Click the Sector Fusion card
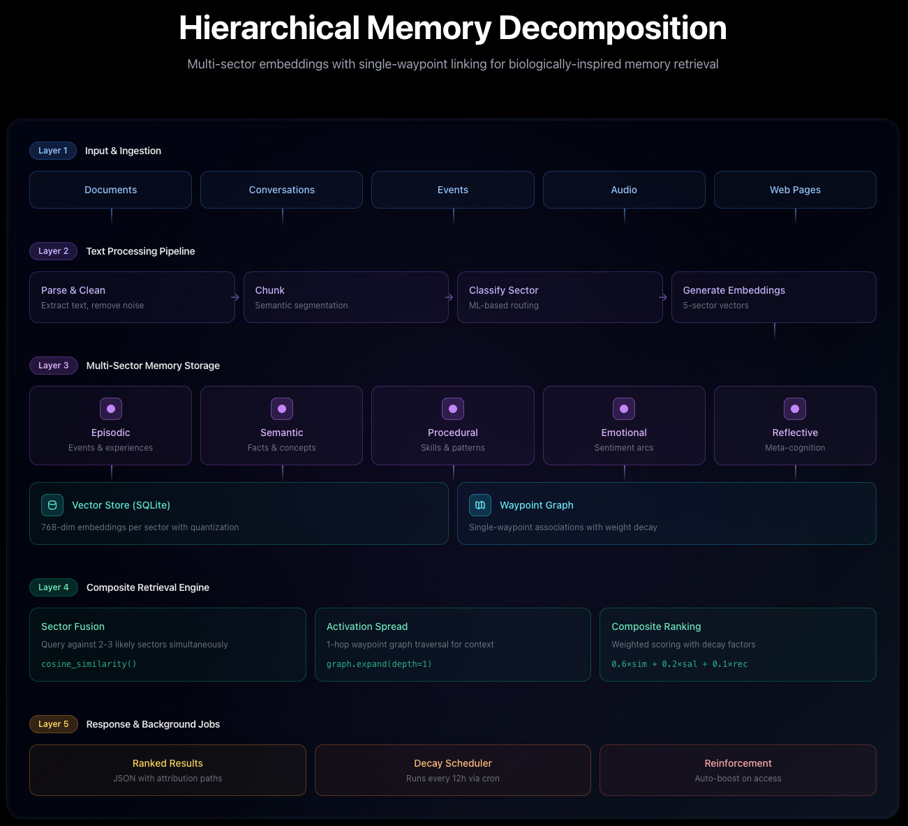Screen dimensions: 908x826 (168, 645)
